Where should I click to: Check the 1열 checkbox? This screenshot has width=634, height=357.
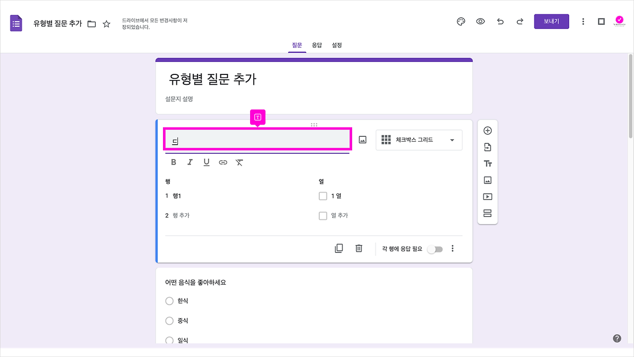click(322, 196)
